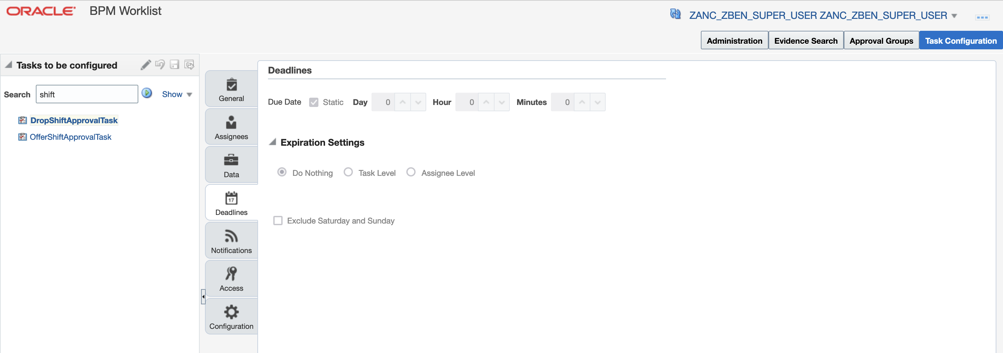The image size is (1003, 353).
Task: Click the Minutes number field
Action: coord(563,102)
